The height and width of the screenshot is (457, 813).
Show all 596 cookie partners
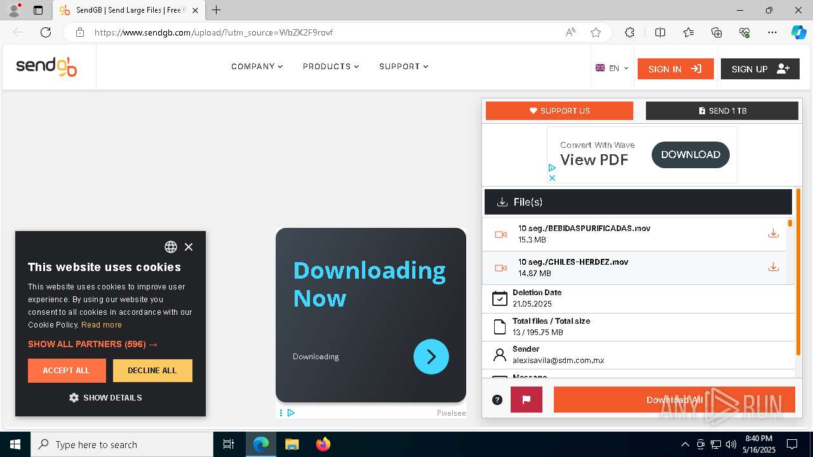[93, 344]
